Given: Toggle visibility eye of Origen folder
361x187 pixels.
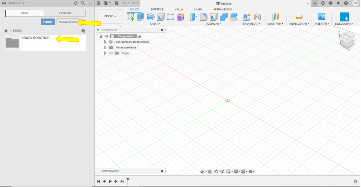Looking at the screenshot, I should (x=111, y=53).
